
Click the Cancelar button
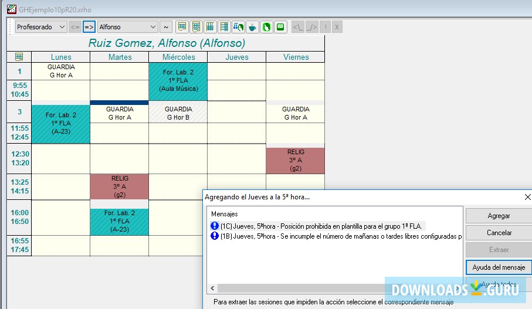click(499, 233)
